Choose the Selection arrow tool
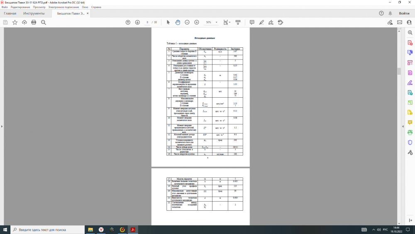The image size is (415, 234). coord(168,22)
